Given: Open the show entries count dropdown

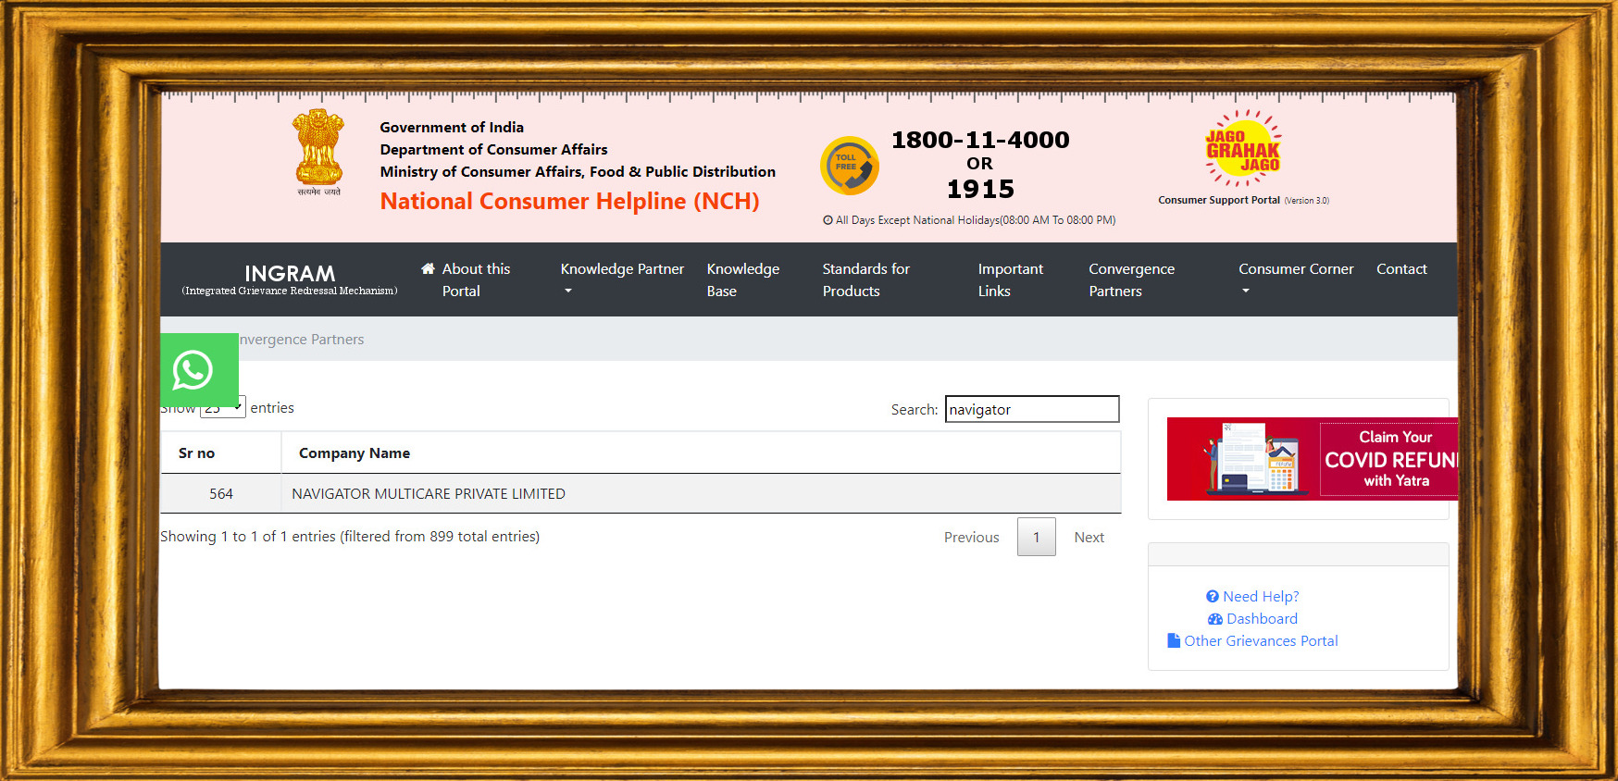Looking at the screenshot, I should tap(223, 408).
